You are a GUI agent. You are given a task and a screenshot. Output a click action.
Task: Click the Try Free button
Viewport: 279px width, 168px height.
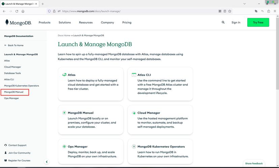coord(258,23)
